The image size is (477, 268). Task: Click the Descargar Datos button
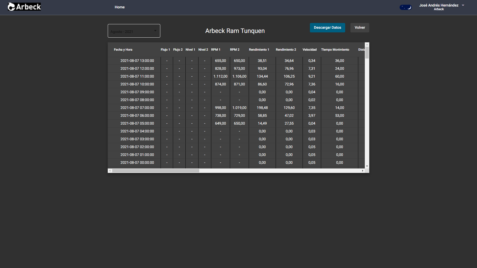(327, 28)
